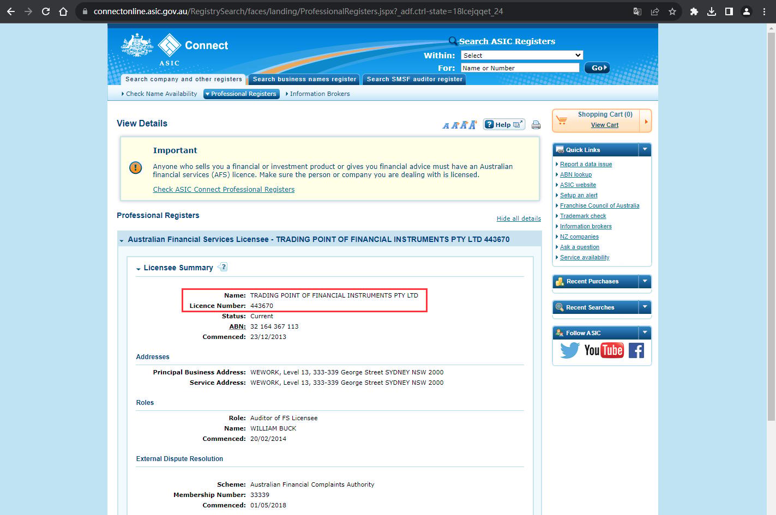Select Search SMSF auditor register tab
The height and width of the screenshot is (515, 776).
tap(414, 79)
